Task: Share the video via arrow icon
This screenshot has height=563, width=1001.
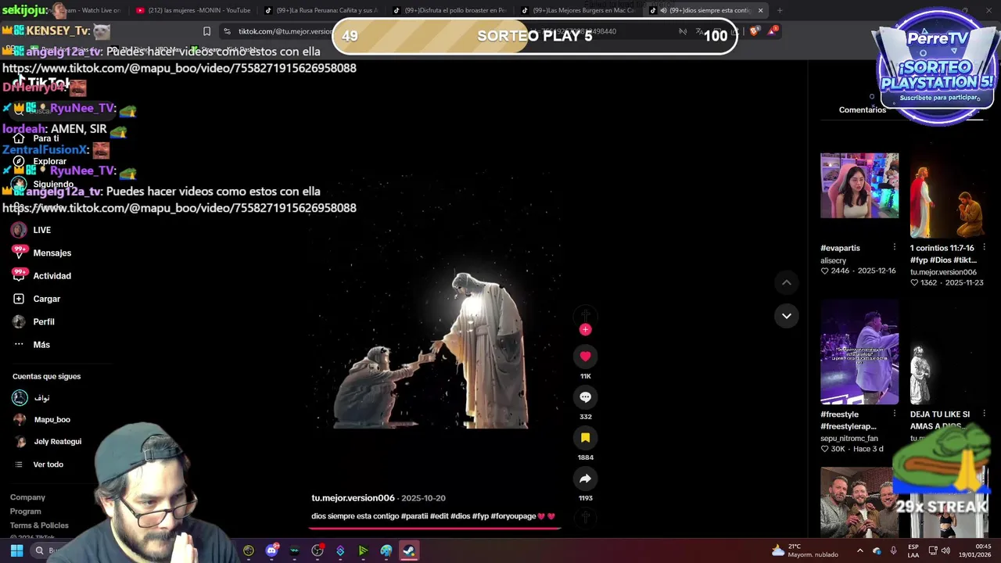Action: [x=585, y=479]
